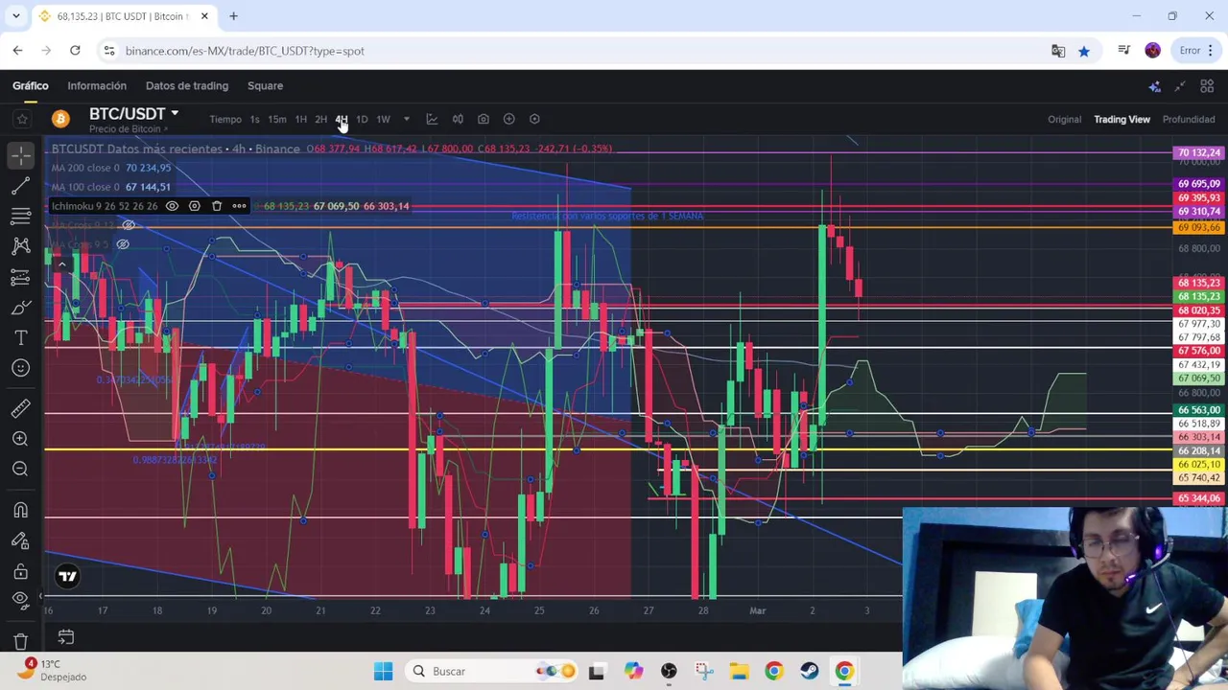
Task: Click the MA 100 close indicator label
Action: [x=85, y=187]
